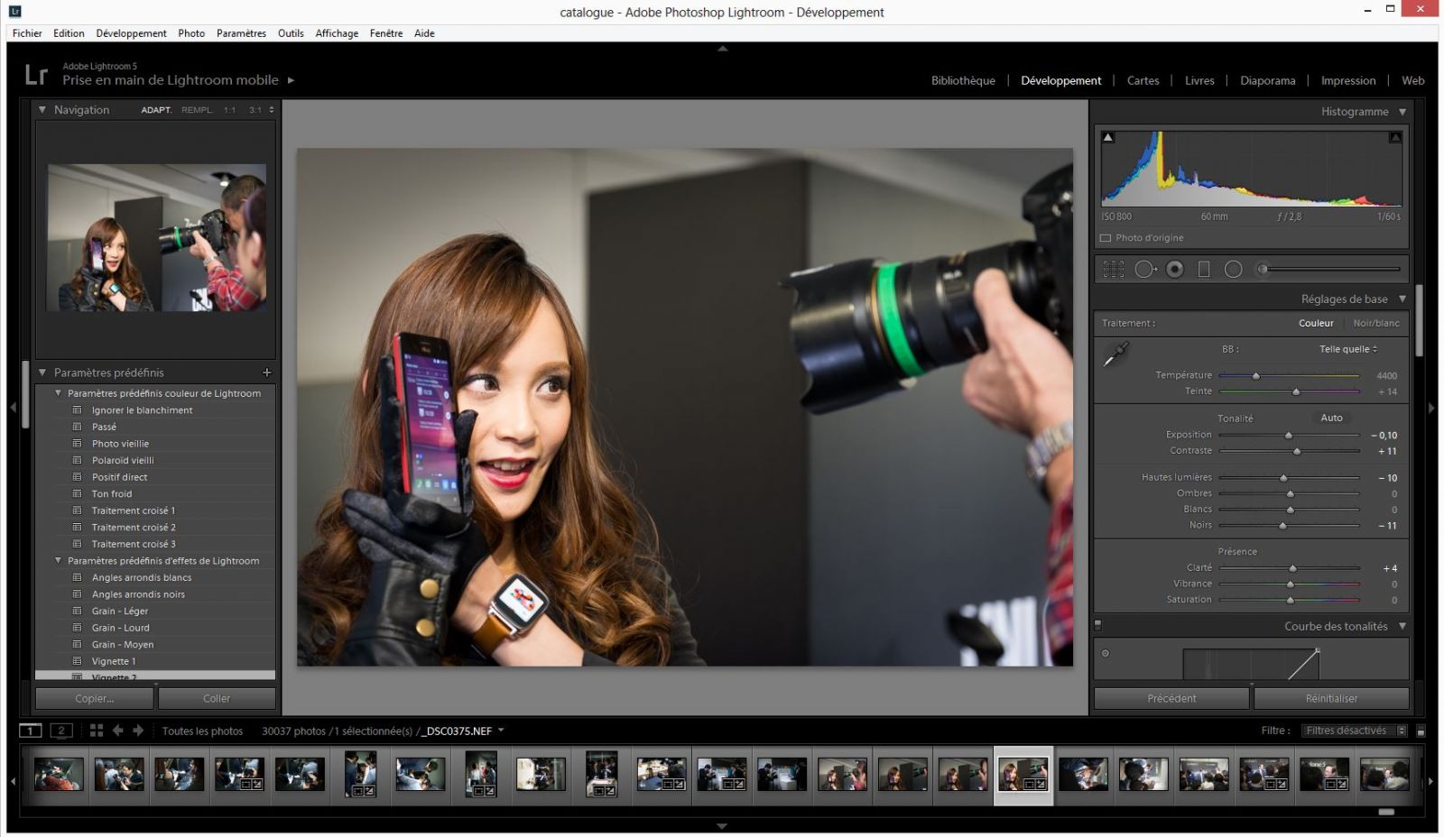Click the Copier... button
The height and width of the screenshot is (837, 1444).
tap(95, 698)
